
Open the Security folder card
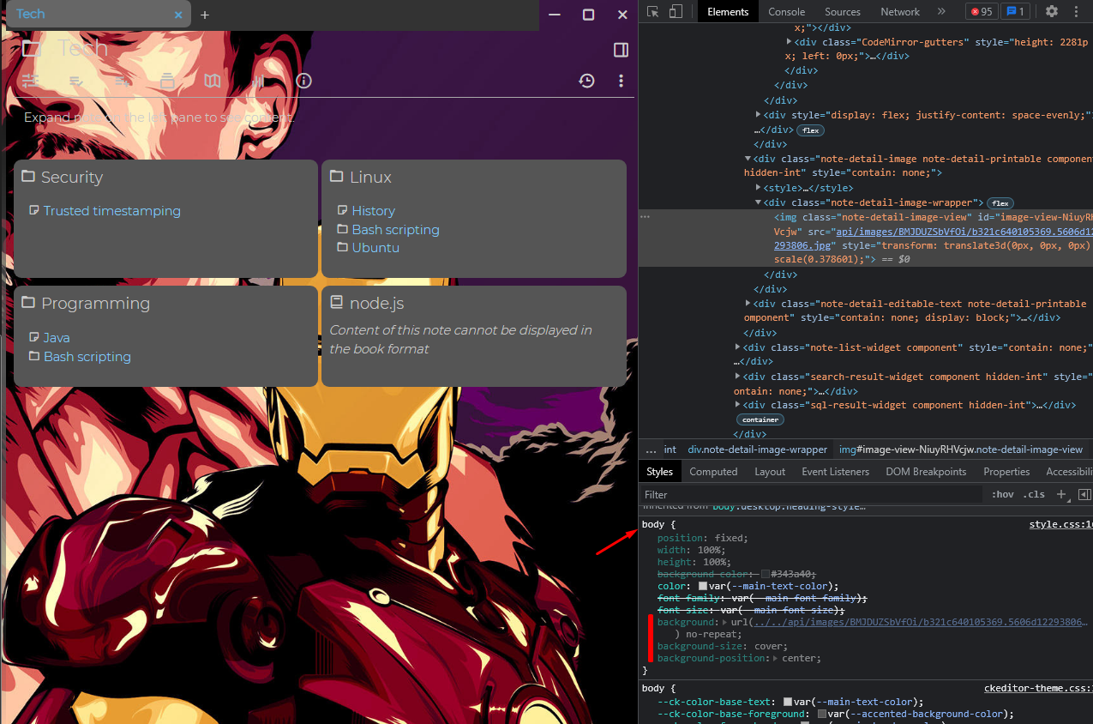[x=72, y=178]
